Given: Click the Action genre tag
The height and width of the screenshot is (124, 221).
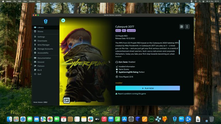Looking at the screenshot, I should 118,30.
